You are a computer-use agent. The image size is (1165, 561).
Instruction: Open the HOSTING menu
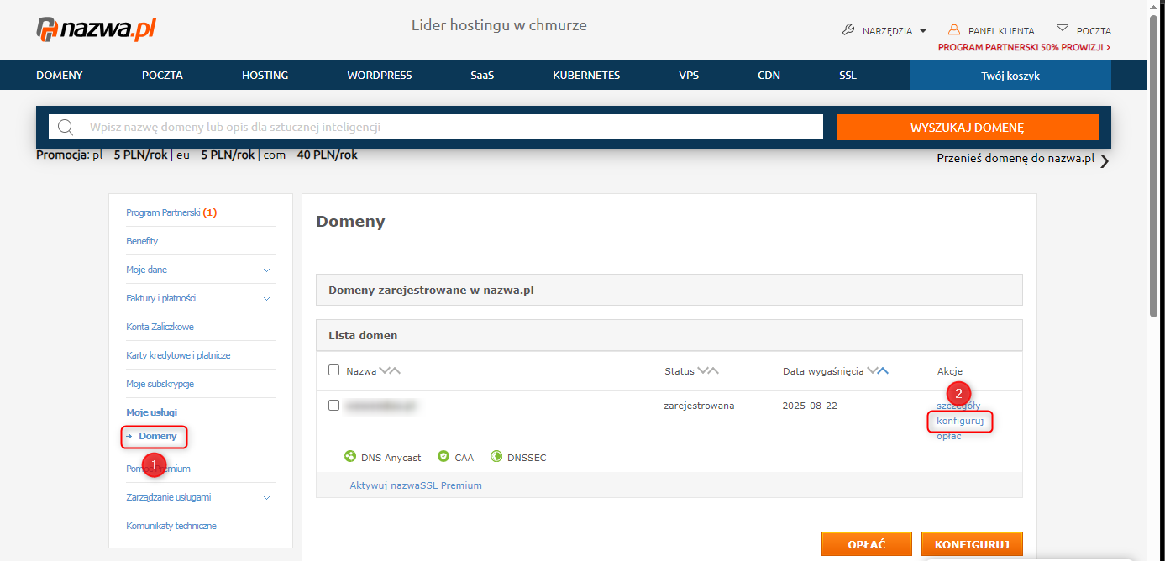265,75
